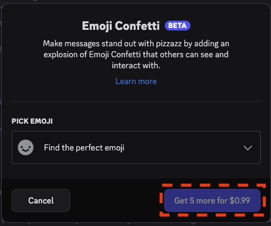The image size is (271, 226).
Task: Click the Emoji Confetti heading
Action: [x=121, y=26]
